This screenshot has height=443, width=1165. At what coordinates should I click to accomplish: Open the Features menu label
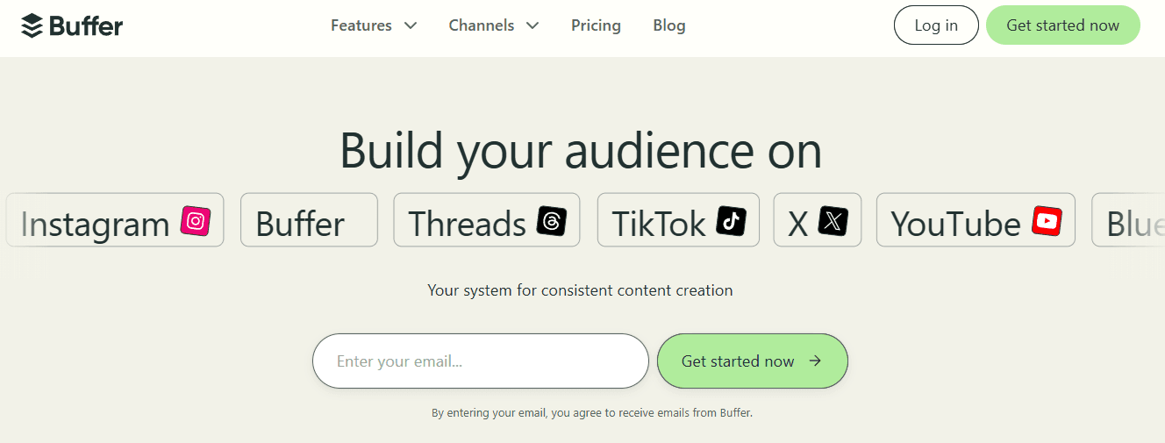(x=361, y=25)
